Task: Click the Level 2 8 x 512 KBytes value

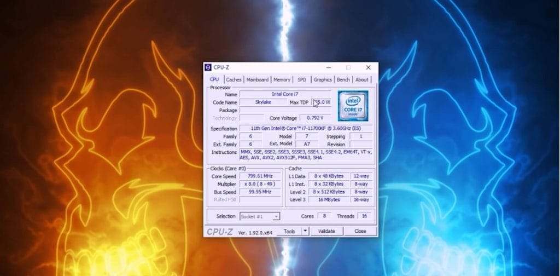Action: 329,192
